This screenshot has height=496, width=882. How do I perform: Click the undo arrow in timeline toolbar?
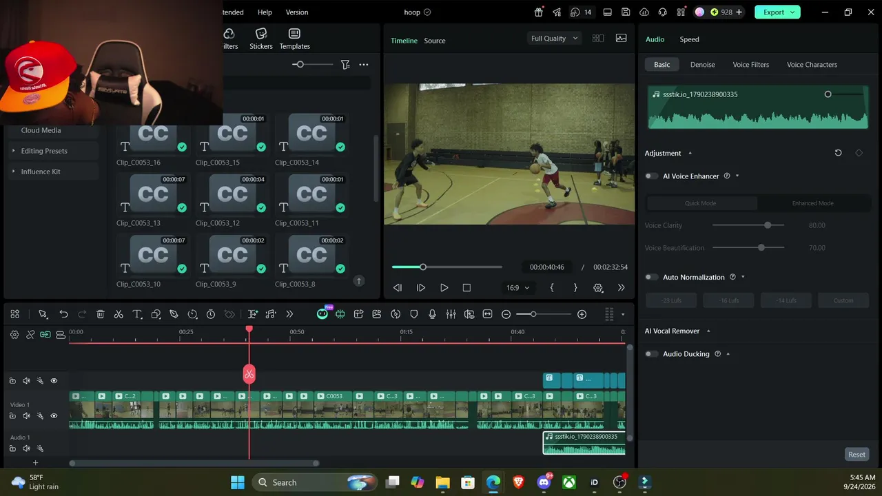(x=63, y=314)
